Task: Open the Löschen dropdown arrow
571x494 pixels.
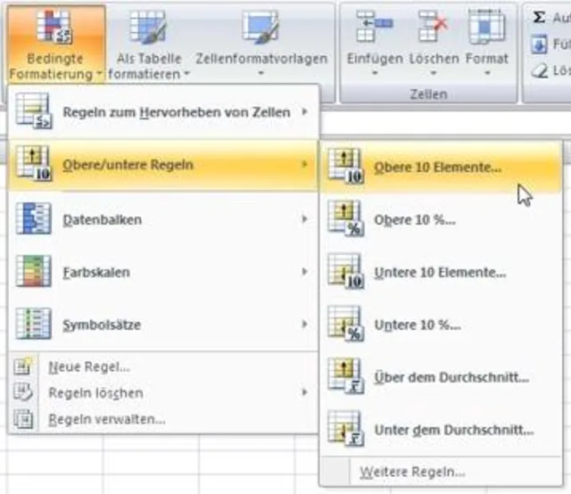Action: (434, 73)
